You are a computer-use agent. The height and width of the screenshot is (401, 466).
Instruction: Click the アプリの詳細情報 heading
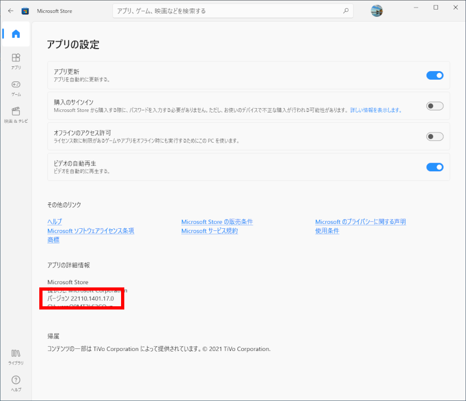(69, 265)
